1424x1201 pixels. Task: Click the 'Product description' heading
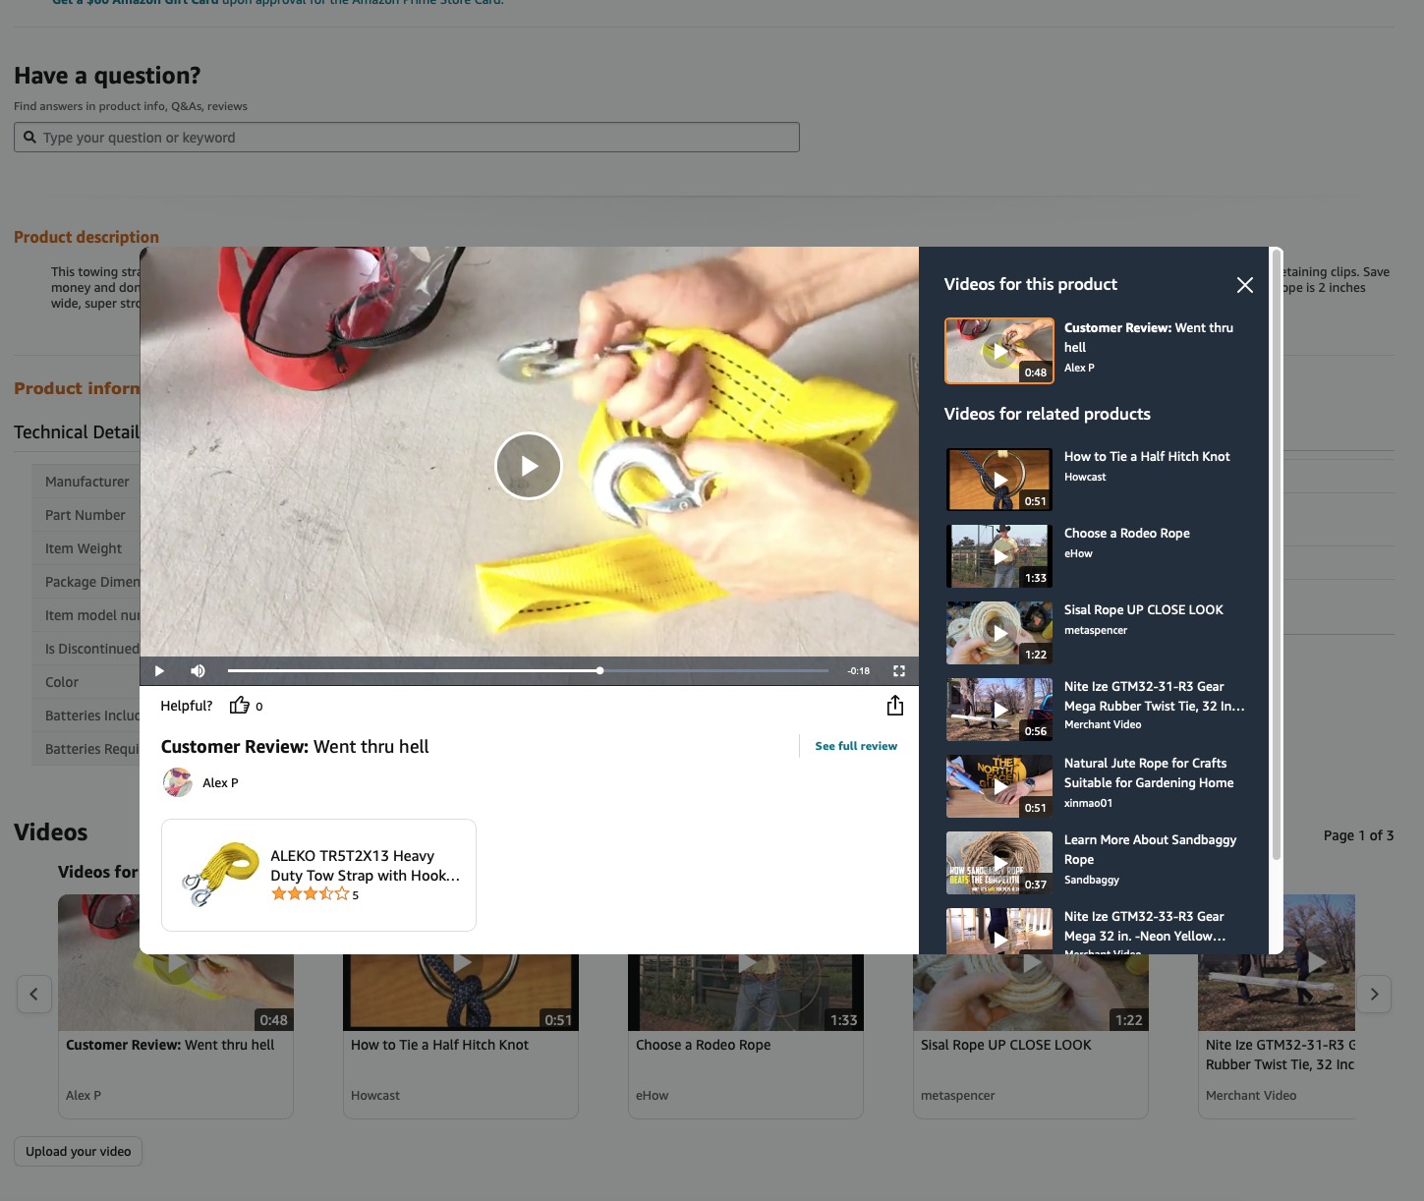coord(86,237)
